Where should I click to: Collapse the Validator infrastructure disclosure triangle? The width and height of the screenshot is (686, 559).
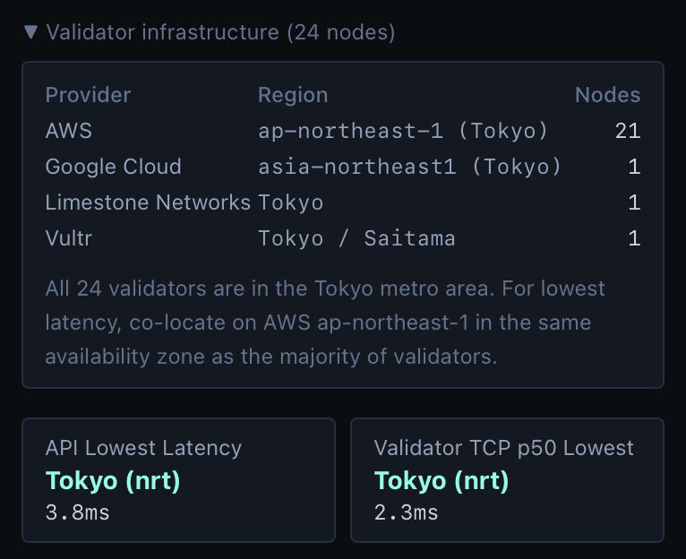tap(31, 32)
